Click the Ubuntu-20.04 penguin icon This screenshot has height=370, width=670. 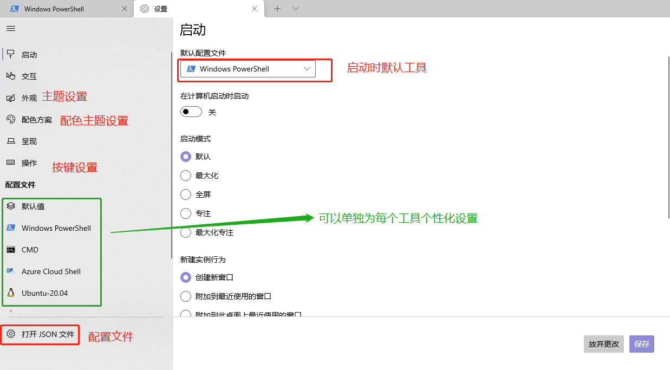[x=11, y=293]
